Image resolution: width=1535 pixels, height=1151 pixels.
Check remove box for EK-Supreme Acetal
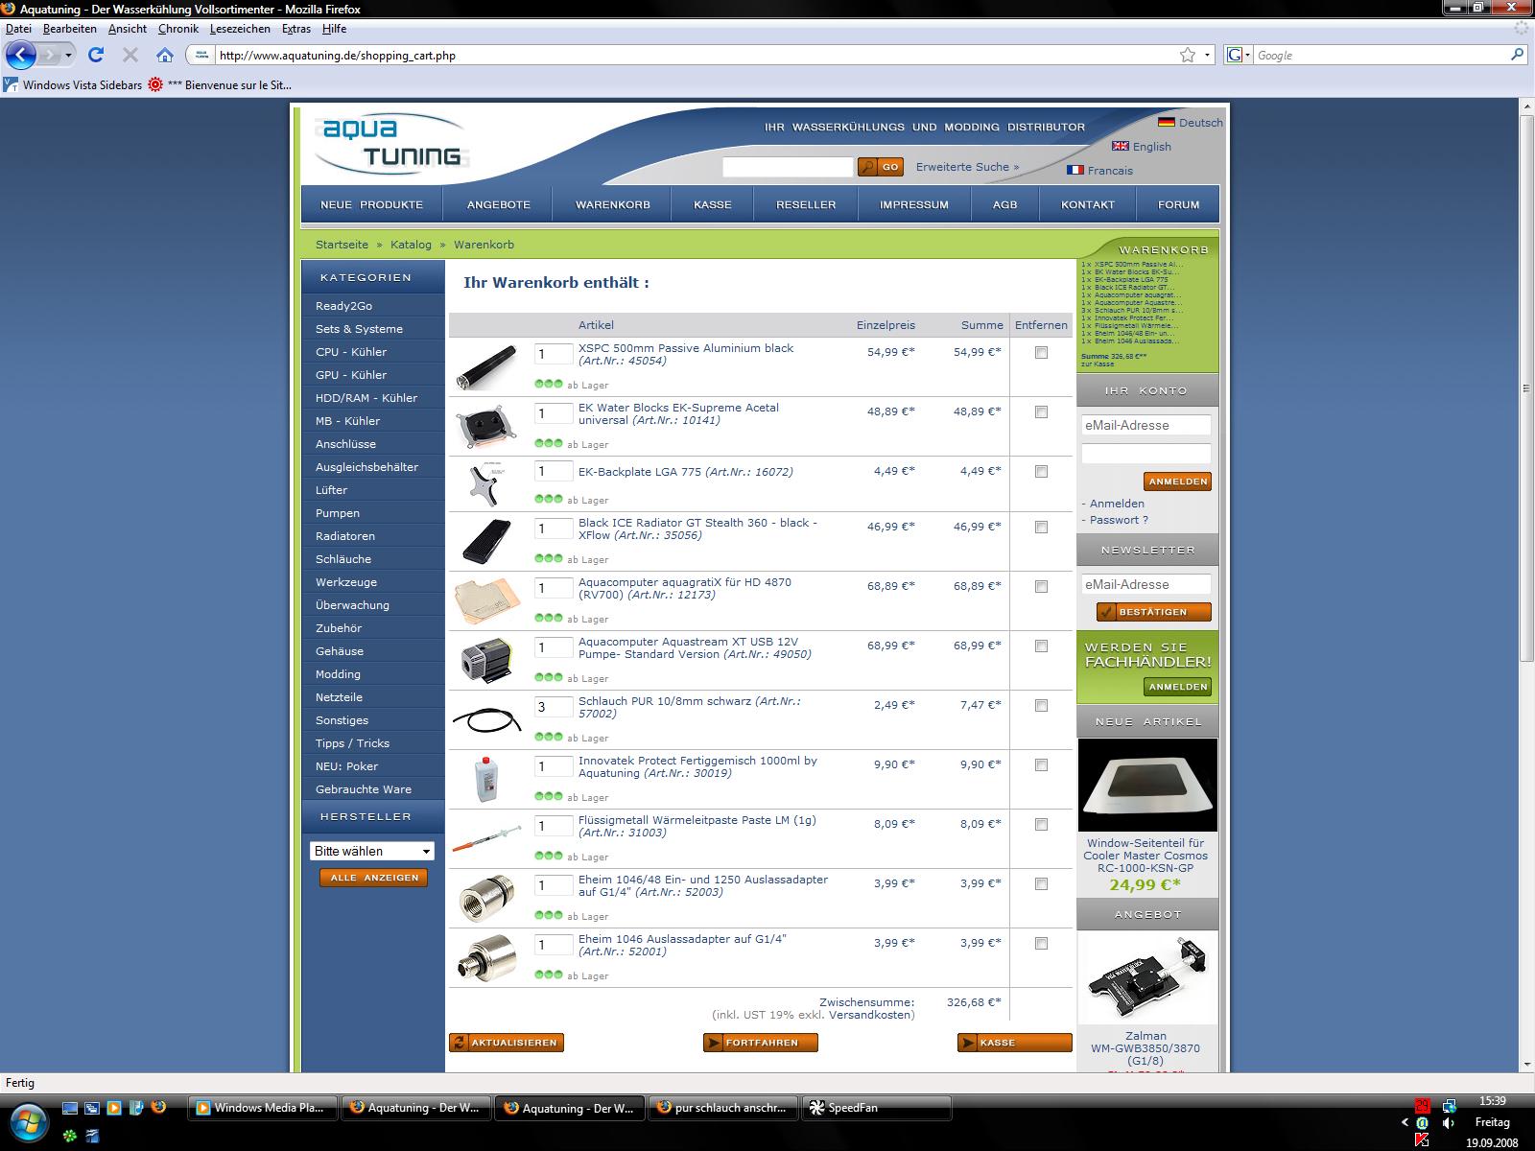click(x=1041, y=412)
